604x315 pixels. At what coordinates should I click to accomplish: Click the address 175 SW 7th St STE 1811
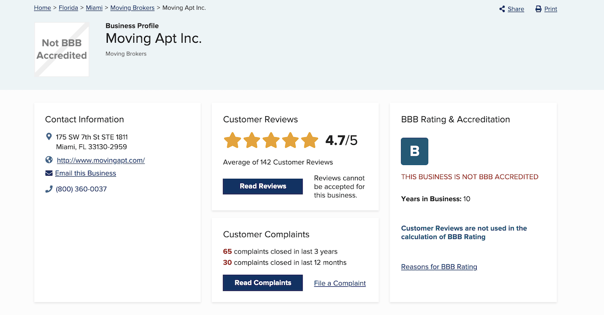pos(92,137)
